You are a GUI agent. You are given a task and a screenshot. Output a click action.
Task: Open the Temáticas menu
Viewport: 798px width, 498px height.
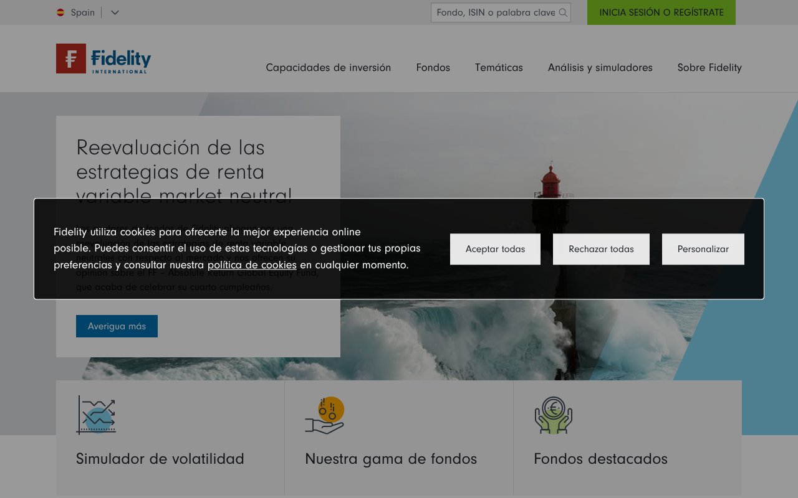pyautogui.click(x=499, y=67)
